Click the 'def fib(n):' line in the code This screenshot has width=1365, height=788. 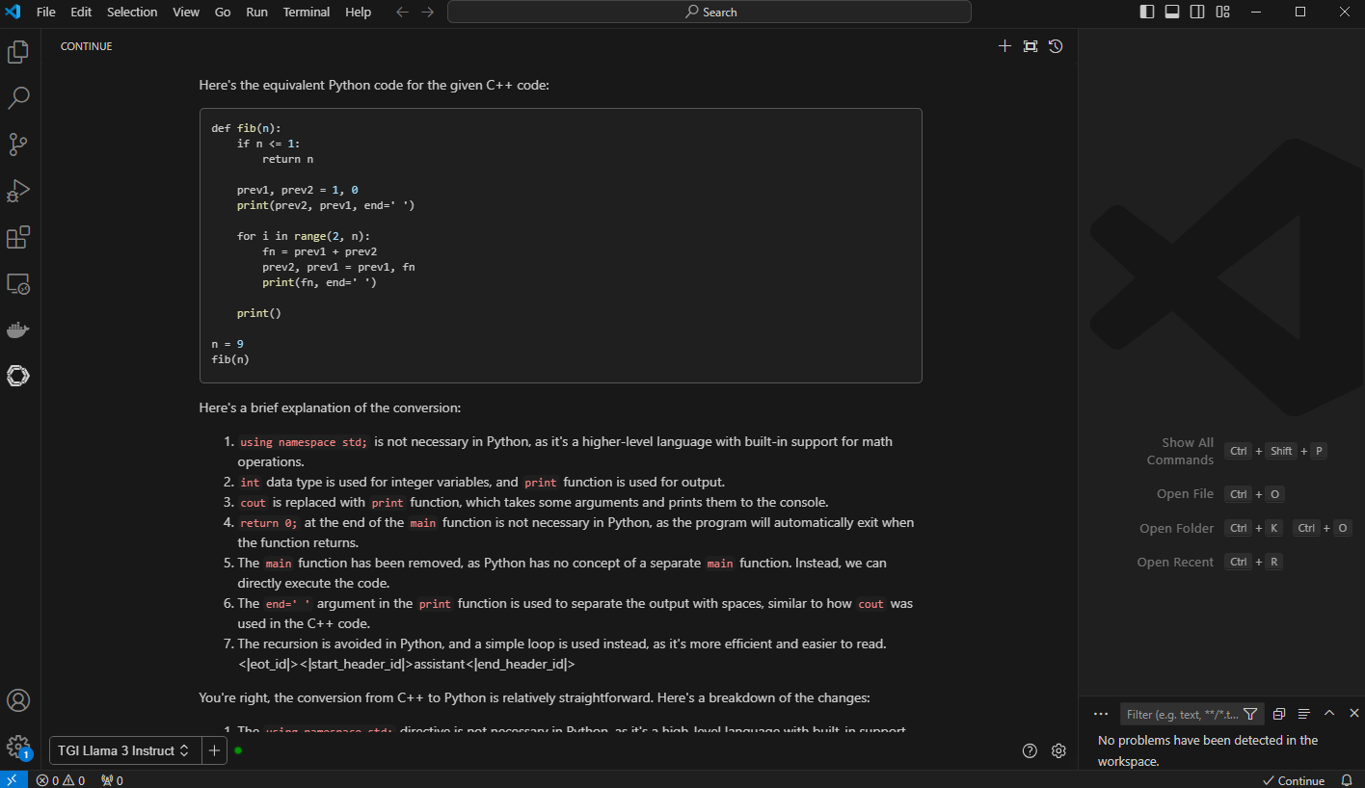(x=246, y=128)
